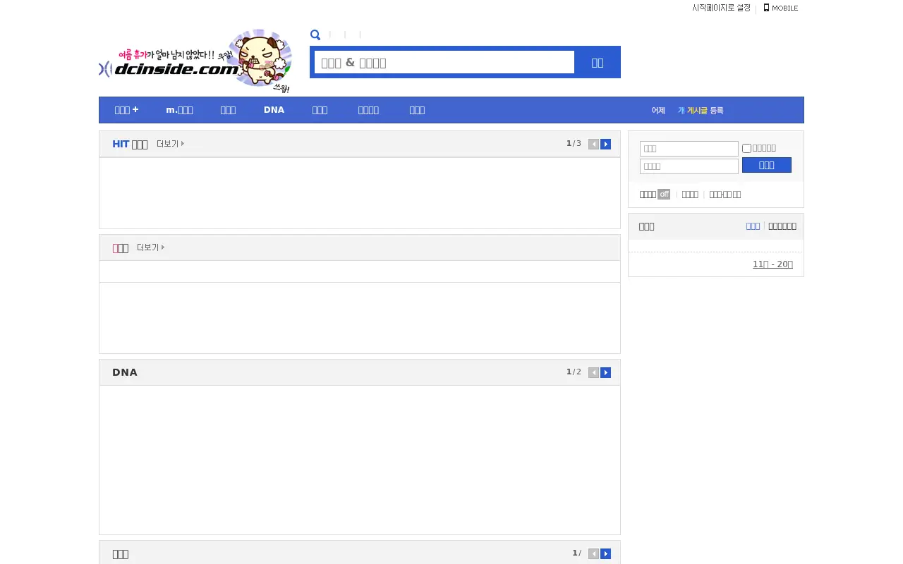Click the password input field
Screen dimensions: 903x564
click(x=689, y=166)
